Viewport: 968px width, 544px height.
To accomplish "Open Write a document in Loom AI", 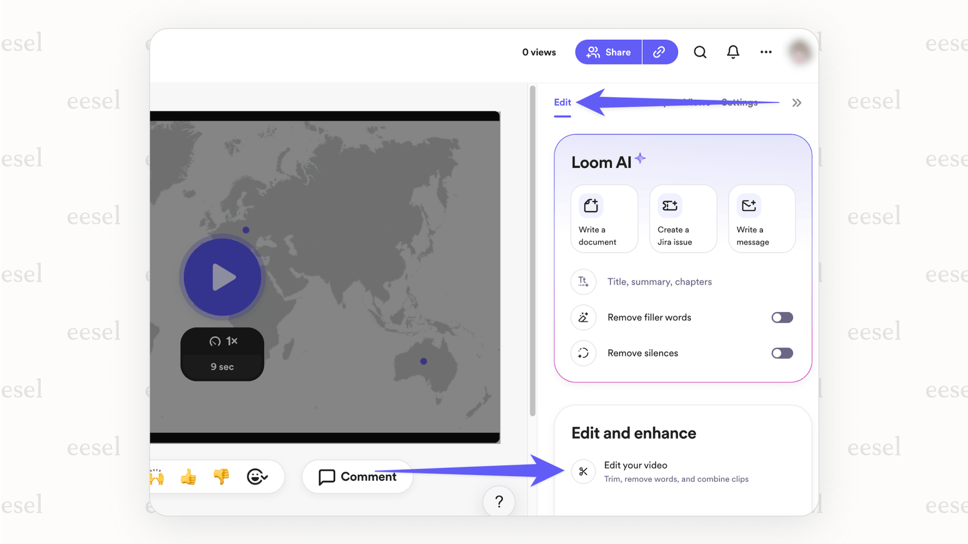I will pyautogui.click(x=604, y=219).
